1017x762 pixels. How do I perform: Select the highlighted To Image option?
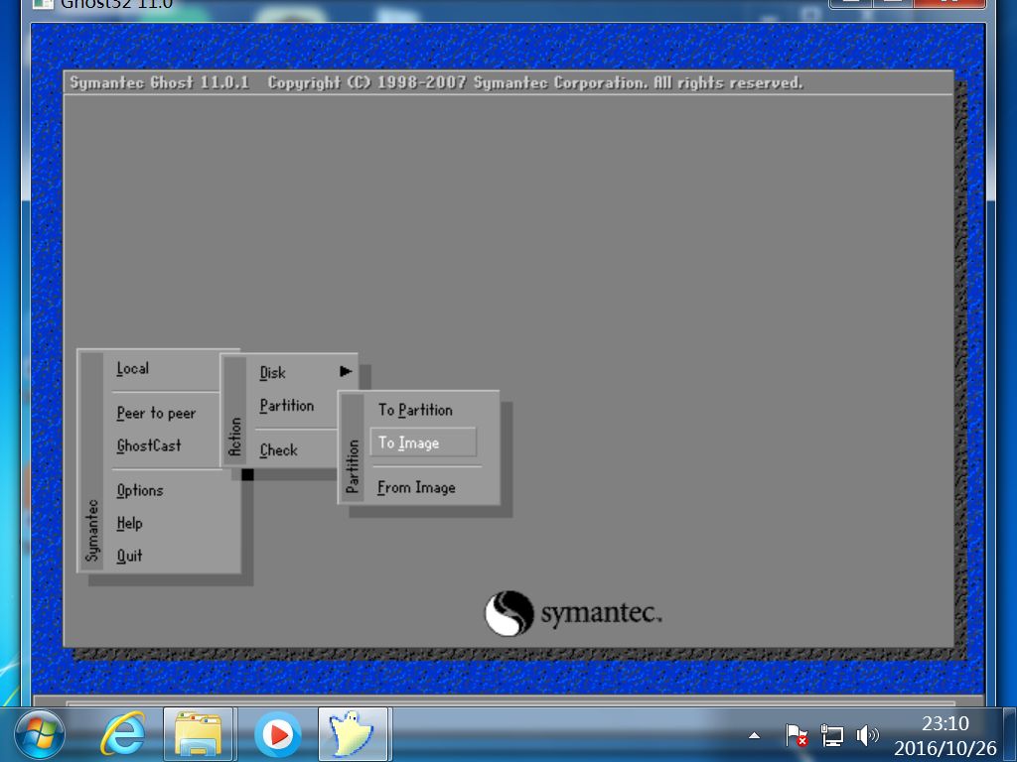(x=423, y=443)
